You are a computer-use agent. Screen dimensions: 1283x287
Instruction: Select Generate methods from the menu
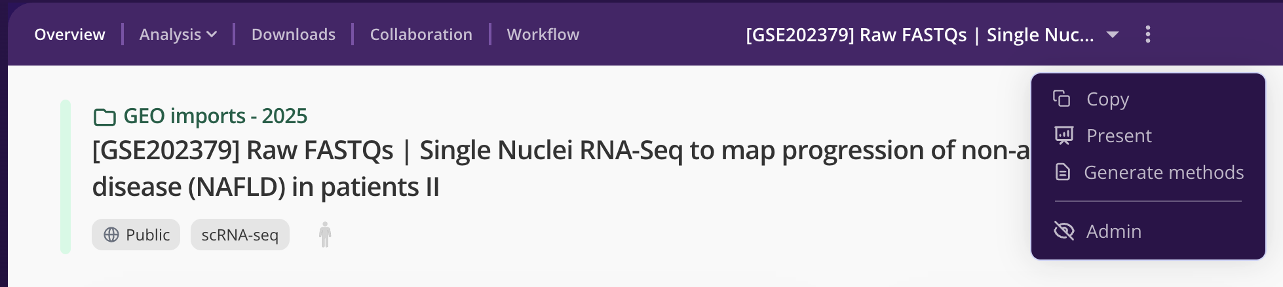tap(1163, 172)
